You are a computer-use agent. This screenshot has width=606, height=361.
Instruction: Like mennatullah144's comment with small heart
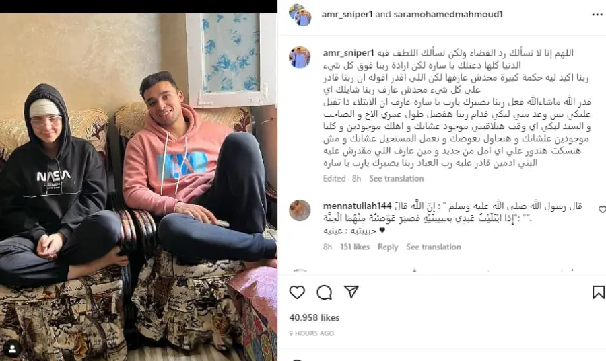602,210
